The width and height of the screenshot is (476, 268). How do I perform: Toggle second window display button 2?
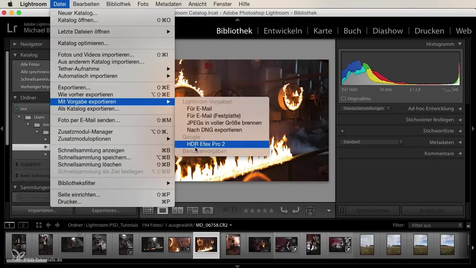(23, 225)
